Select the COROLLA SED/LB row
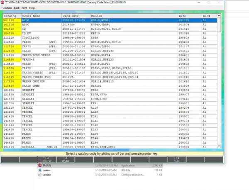Screen dimensions: 249x190 pyautogui.click(x=110, y=147)
